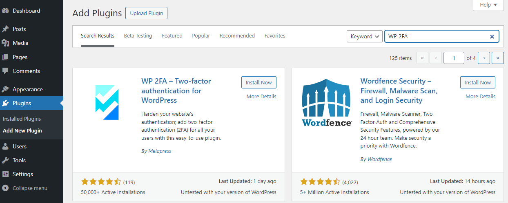The height and width of the screenshot is (203, 508).
Task: Click the Appearance paintbrush icon
Action: 5,89
